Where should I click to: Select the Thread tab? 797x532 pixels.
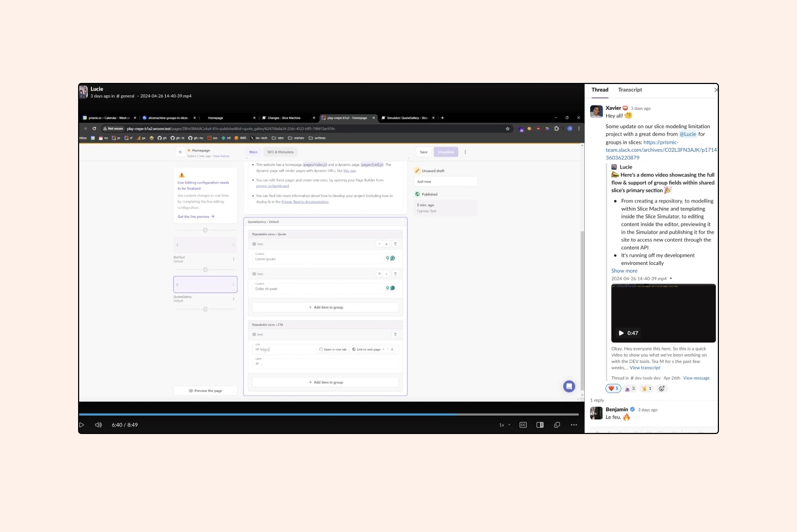[600, 90]
